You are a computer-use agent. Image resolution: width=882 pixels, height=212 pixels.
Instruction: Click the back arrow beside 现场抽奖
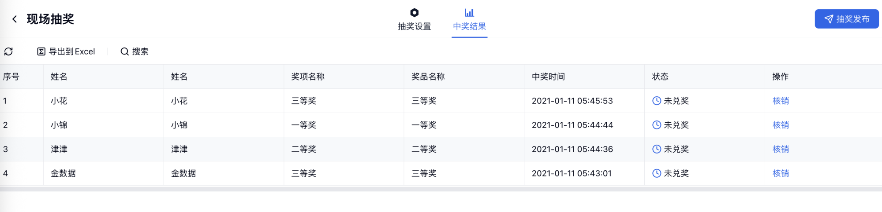click(x=15, y=19)
